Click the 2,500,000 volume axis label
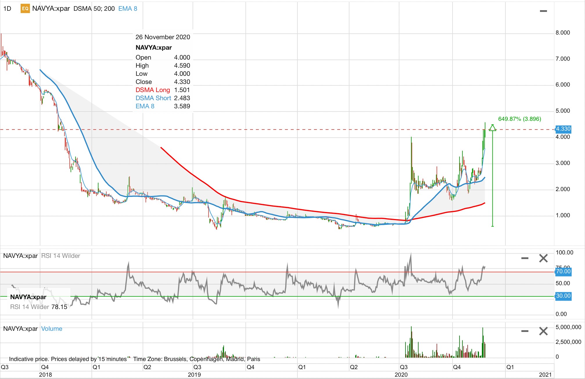 (568, 342)
